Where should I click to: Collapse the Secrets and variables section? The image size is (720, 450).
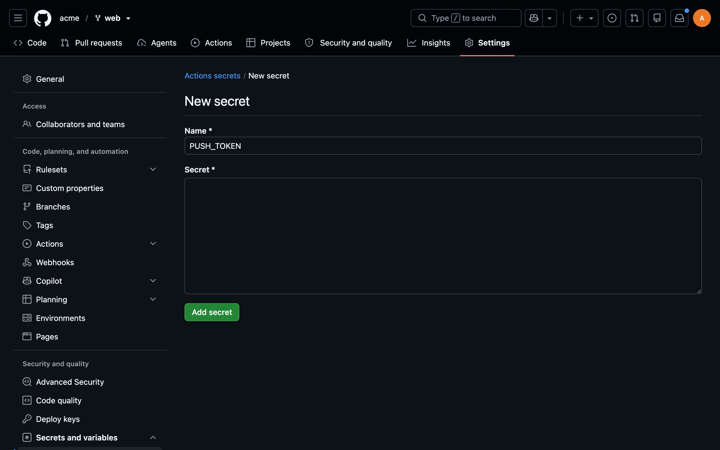point(153,437)
